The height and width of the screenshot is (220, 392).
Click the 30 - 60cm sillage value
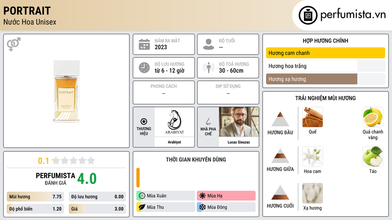pos(231,71)
